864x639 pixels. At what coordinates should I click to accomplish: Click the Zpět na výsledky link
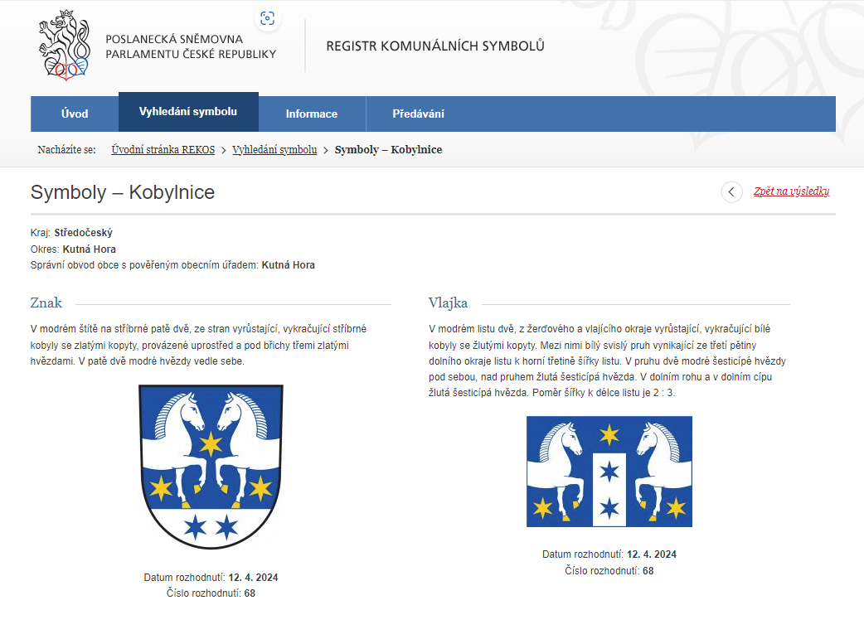click(x=791, y=191)
